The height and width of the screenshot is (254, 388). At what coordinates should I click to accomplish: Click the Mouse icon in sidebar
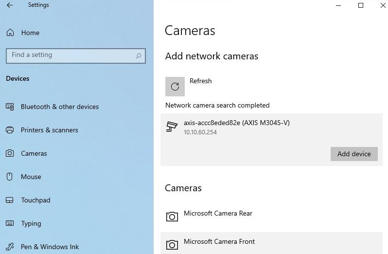coord(9,177)
